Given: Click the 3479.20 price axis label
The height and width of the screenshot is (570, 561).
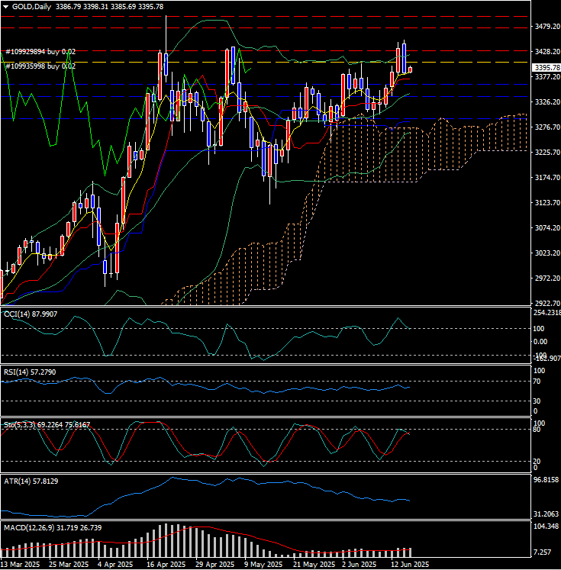Looking at the screenshot, I should pyautogui.click(x=547, y=27).
